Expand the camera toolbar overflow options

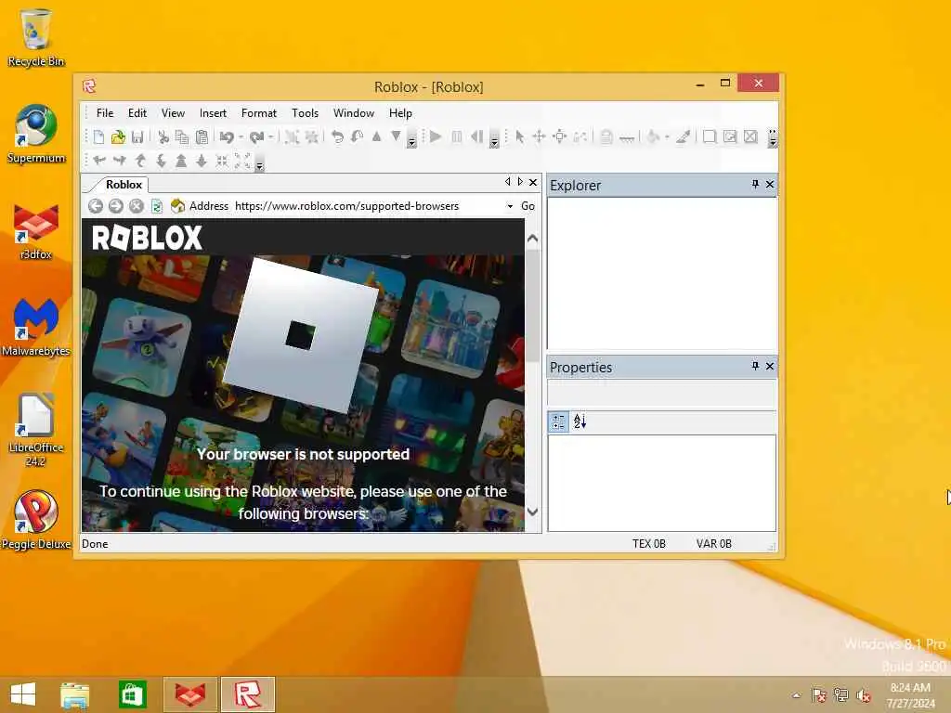pyautogui.click(x=260, y=164)
